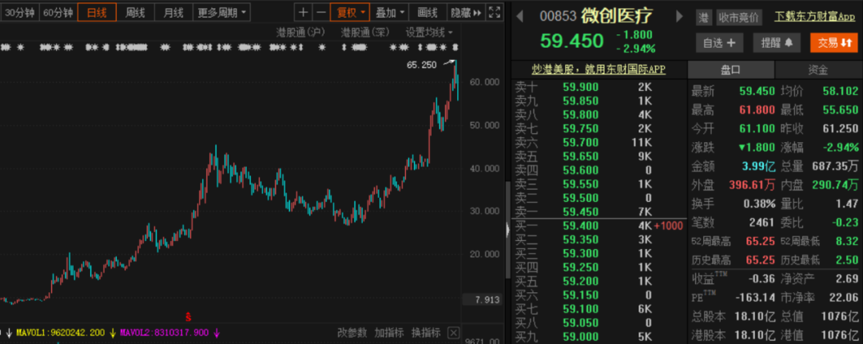Open 炒港美股，就用东财国际APP link

click(x=599, y=69)
